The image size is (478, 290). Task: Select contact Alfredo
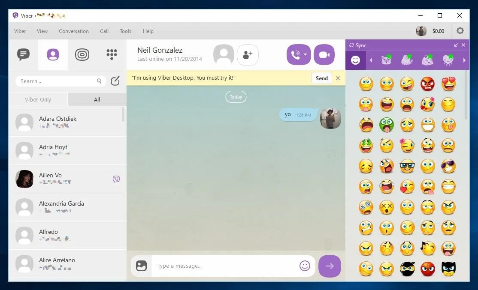67,236
